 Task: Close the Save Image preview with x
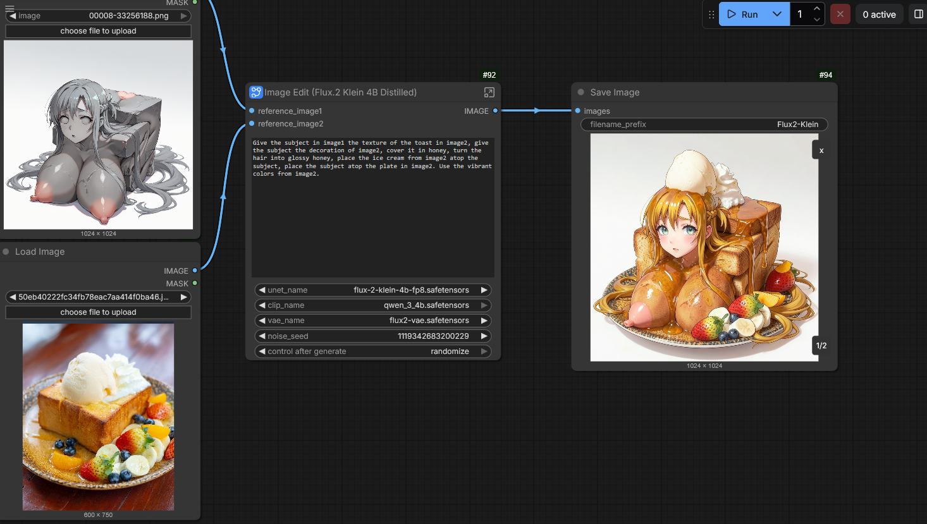821,150
